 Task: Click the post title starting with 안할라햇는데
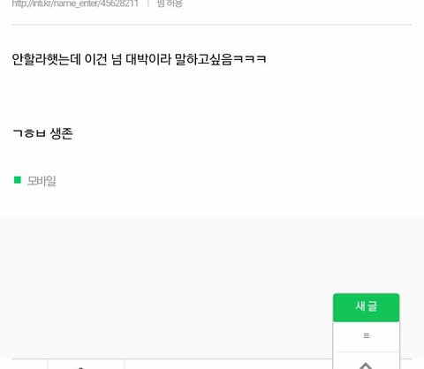tap(139, 59)
